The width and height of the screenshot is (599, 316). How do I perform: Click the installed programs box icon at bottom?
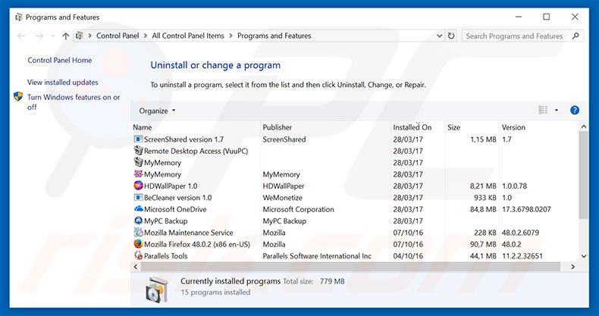coord(157,289)
